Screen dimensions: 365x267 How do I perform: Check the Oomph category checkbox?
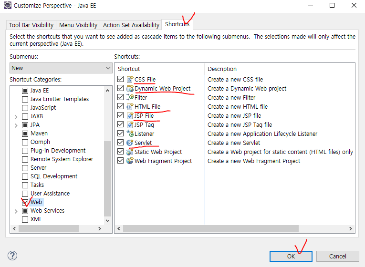[25, 142]
